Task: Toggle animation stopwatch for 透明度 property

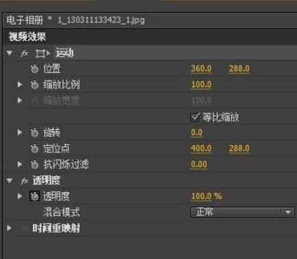Action: [x=35, y=196]
